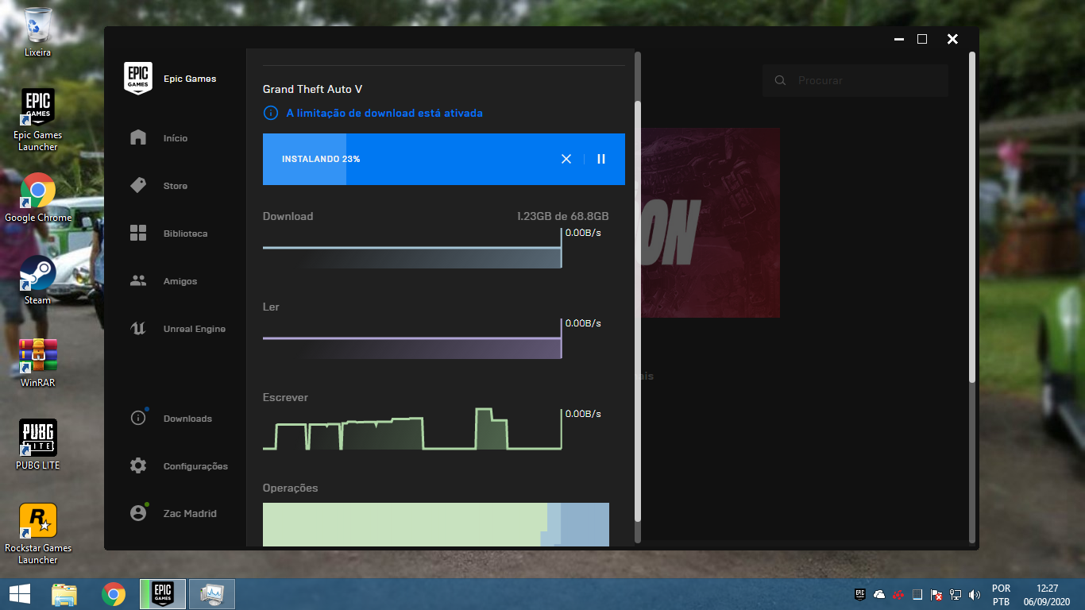Image resolution: width=1085 pixels, height=610 pixels.
Task: Click the download limitation info icon
Action: point(271,113)
